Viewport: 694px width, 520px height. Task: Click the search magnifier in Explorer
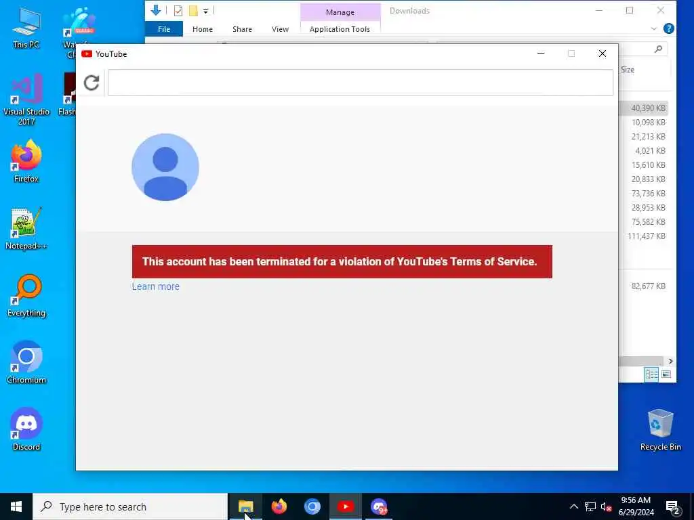[658, 49]
